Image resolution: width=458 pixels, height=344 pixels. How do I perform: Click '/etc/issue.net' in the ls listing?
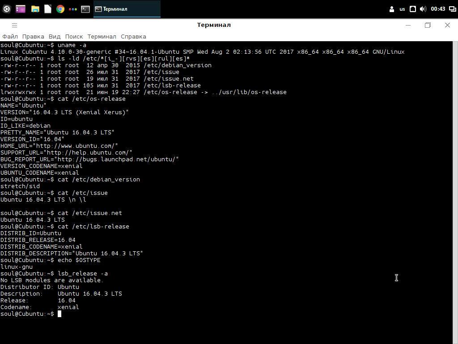coord(169,79)
